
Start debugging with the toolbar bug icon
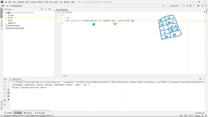(x=188, y=6)
